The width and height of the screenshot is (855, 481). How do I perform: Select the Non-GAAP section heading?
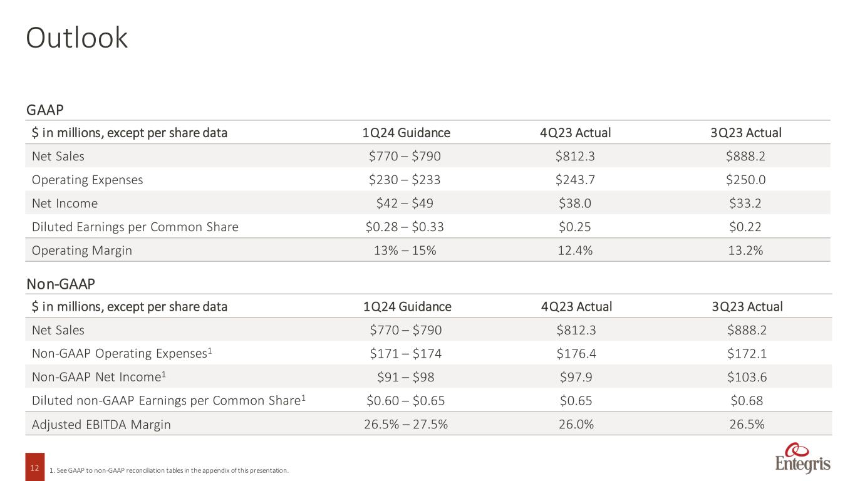[60, 284]
